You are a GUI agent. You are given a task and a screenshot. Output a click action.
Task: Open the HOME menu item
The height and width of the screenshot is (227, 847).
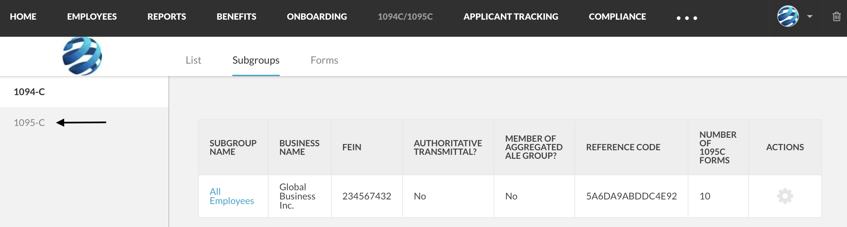pos(23,16)
